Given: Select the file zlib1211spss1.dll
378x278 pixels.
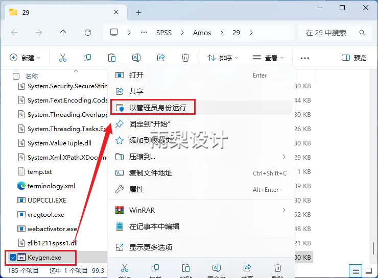Looking at the screenshot, I should click(53, 243).
